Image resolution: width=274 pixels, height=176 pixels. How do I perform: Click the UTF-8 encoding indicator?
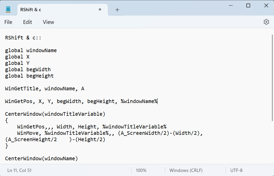(236, 170)
